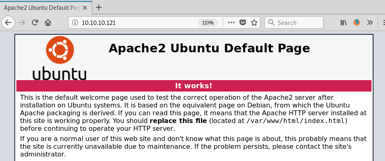Image resolution: width=385 pixels, height=161 pixels.
Task: Click the red 'It works!' banner
Action: [194, 86]
